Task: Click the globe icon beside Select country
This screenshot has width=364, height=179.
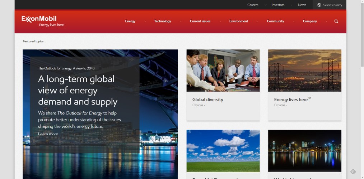Action: (319, 5)
